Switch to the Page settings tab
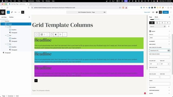 pyautogui.click(x=151, y=17)
